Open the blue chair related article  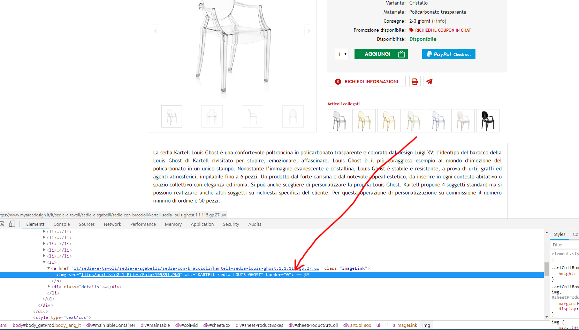click(438, 121)
